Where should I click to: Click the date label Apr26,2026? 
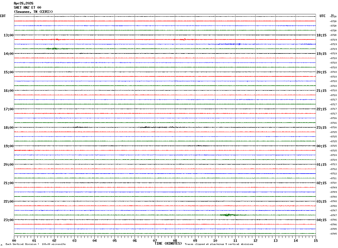[23, 3]
